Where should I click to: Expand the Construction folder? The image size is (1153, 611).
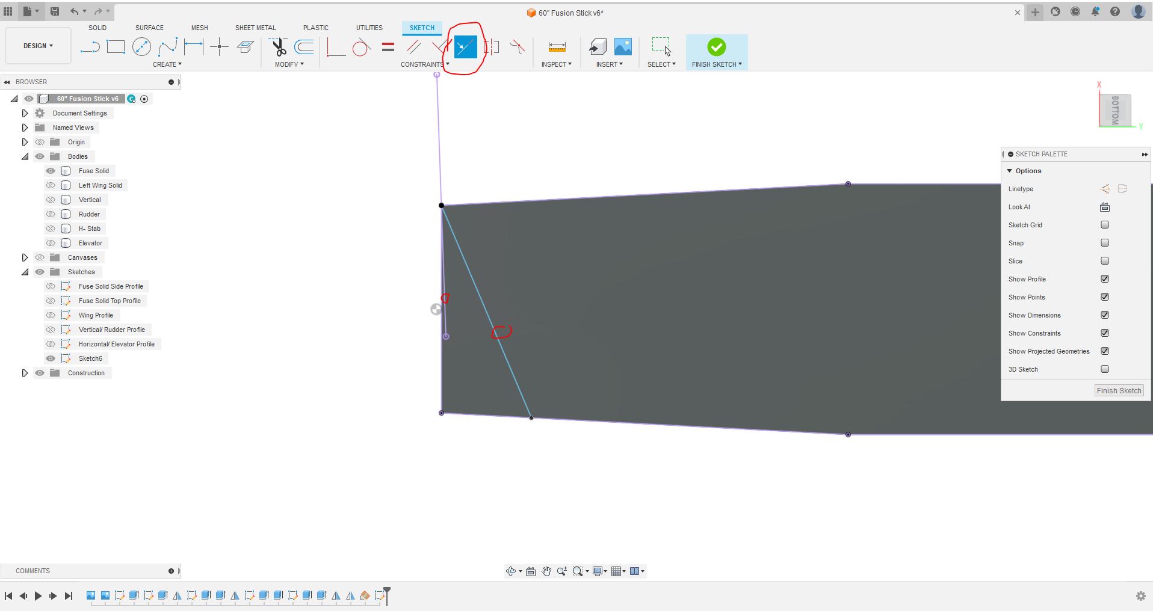click(25, 373)
